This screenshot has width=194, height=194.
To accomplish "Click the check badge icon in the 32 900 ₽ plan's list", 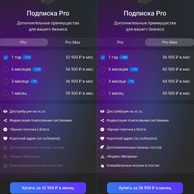I will pyautogui.click(x=5, y=129).
